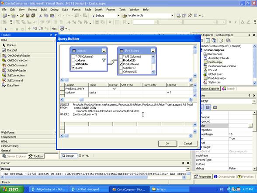
Task: Minimize the cesta table window
Action: pyautogui.click(x=104, y=51)
